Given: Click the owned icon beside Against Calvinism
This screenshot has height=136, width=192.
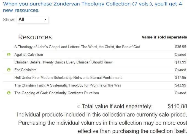Looking at the screenshot, I should pyautogui.click(x=9, y=54).
